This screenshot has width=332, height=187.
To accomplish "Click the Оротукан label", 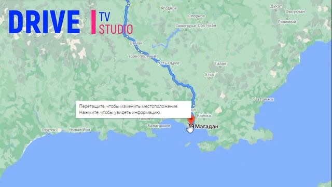I will tap(206, 25).
